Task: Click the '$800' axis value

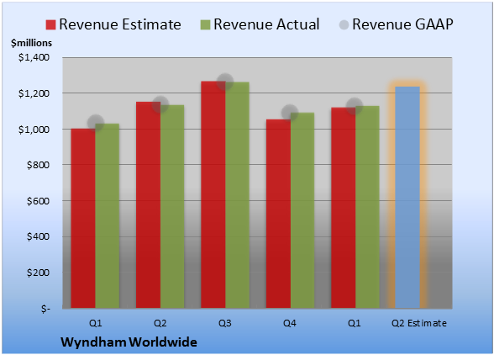Action: pyautogui.click(x=38, y=165)
